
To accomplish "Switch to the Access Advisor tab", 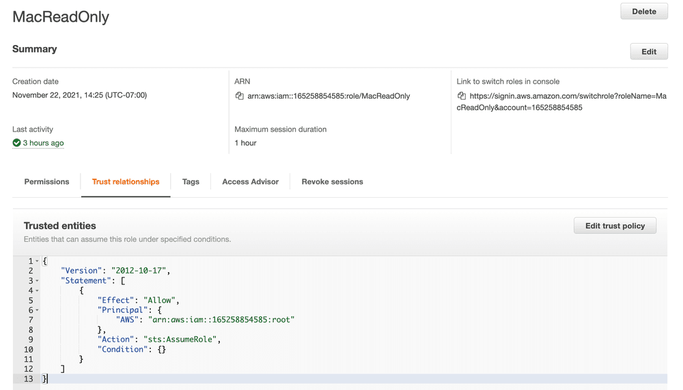I will coord(251,182).
